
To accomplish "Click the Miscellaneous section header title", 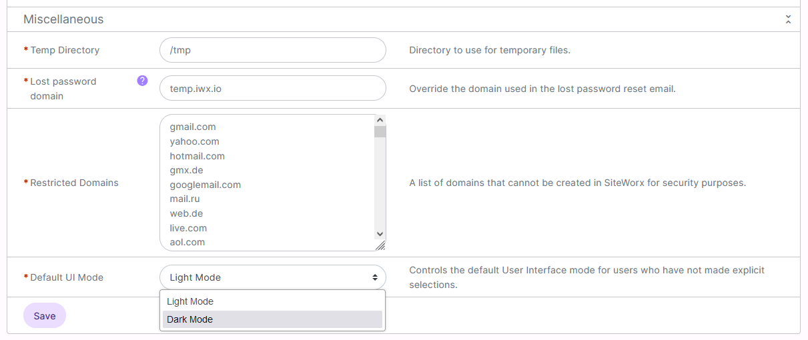I will tap(63, 19).
